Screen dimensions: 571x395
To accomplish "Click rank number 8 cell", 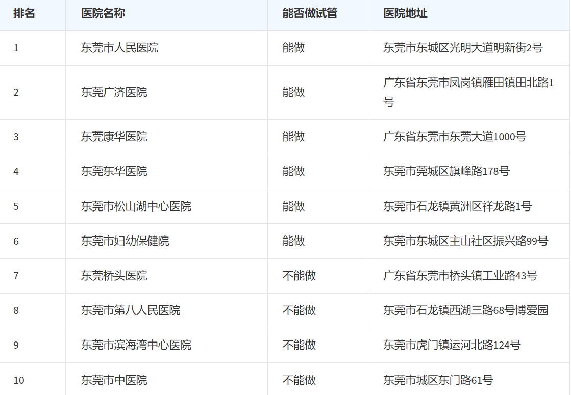I will (x=16, y=310).
